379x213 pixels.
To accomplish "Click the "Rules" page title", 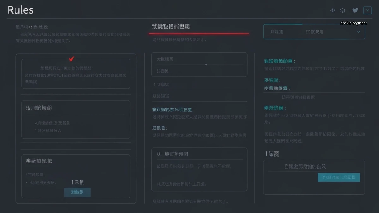I will [x=21, y=10].
